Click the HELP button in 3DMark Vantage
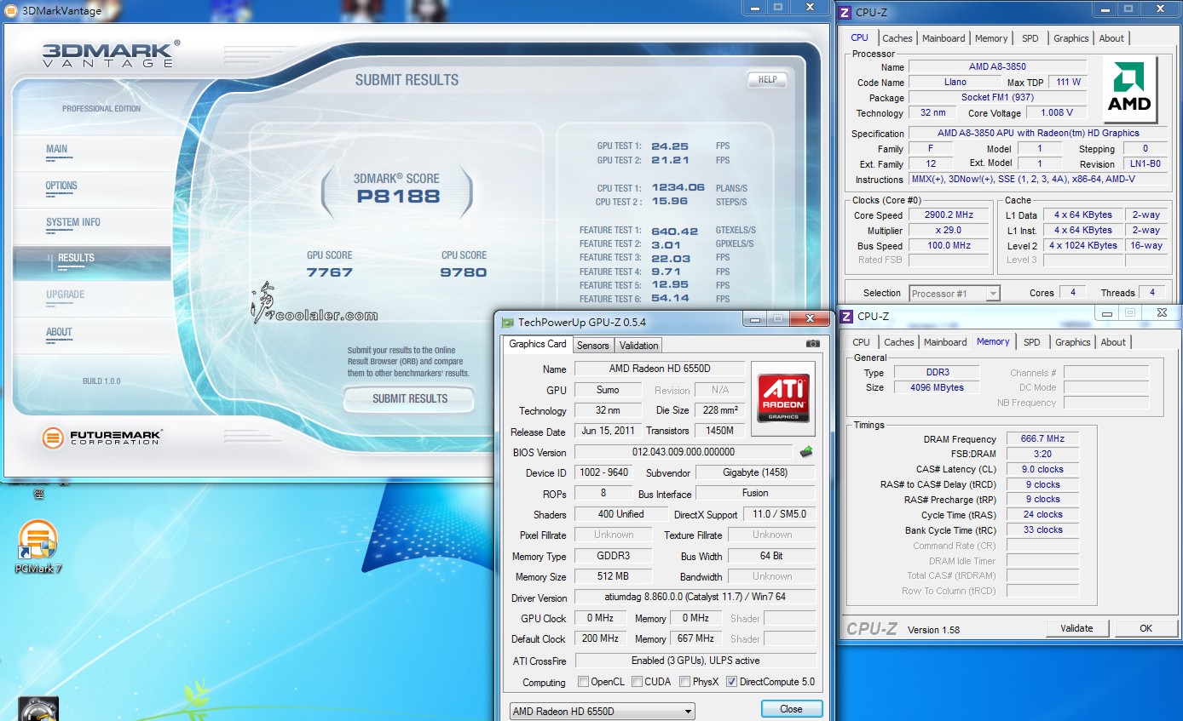 coord(766,79)
